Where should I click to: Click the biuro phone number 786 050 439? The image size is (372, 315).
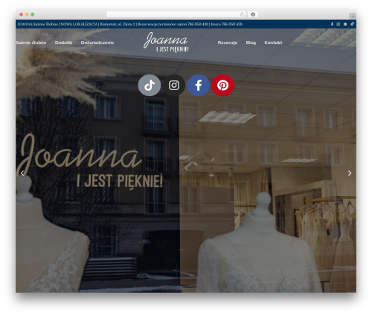click(x=232, y=24)
